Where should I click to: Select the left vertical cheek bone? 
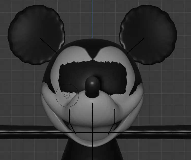[70, 116]
